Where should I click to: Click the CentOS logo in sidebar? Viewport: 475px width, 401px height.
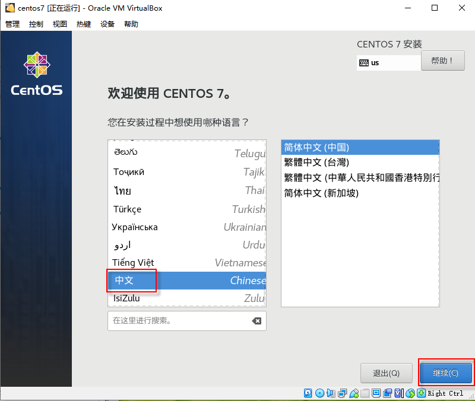click(x=37, y=74)
